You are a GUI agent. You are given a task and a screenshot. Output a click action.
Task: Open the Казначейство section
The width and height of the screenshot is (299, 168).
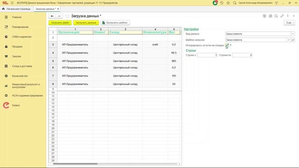point(20,76)
